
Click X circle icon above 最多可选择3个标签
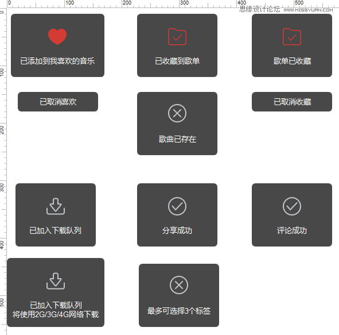click(179, 285)
